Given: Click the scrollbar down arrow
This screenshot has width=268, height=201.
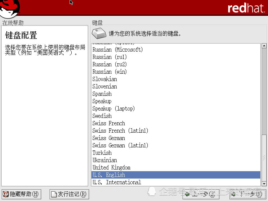Looking at the screenshot, I should pyautogui.click(x=264, y=184).
